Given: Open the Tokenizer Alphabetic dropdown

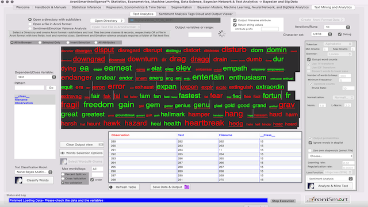Looking at the screenshot, I should [x=338, y=44].
